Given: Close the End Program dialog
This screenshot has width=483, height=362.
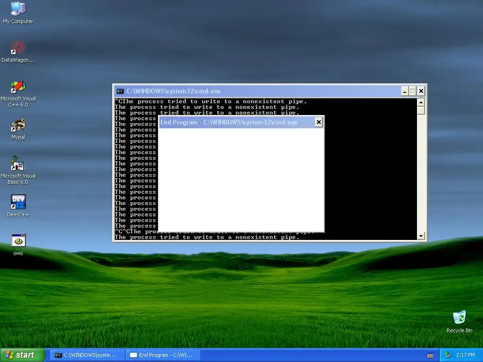Looking at the screenshot, I should pos(318,122).
